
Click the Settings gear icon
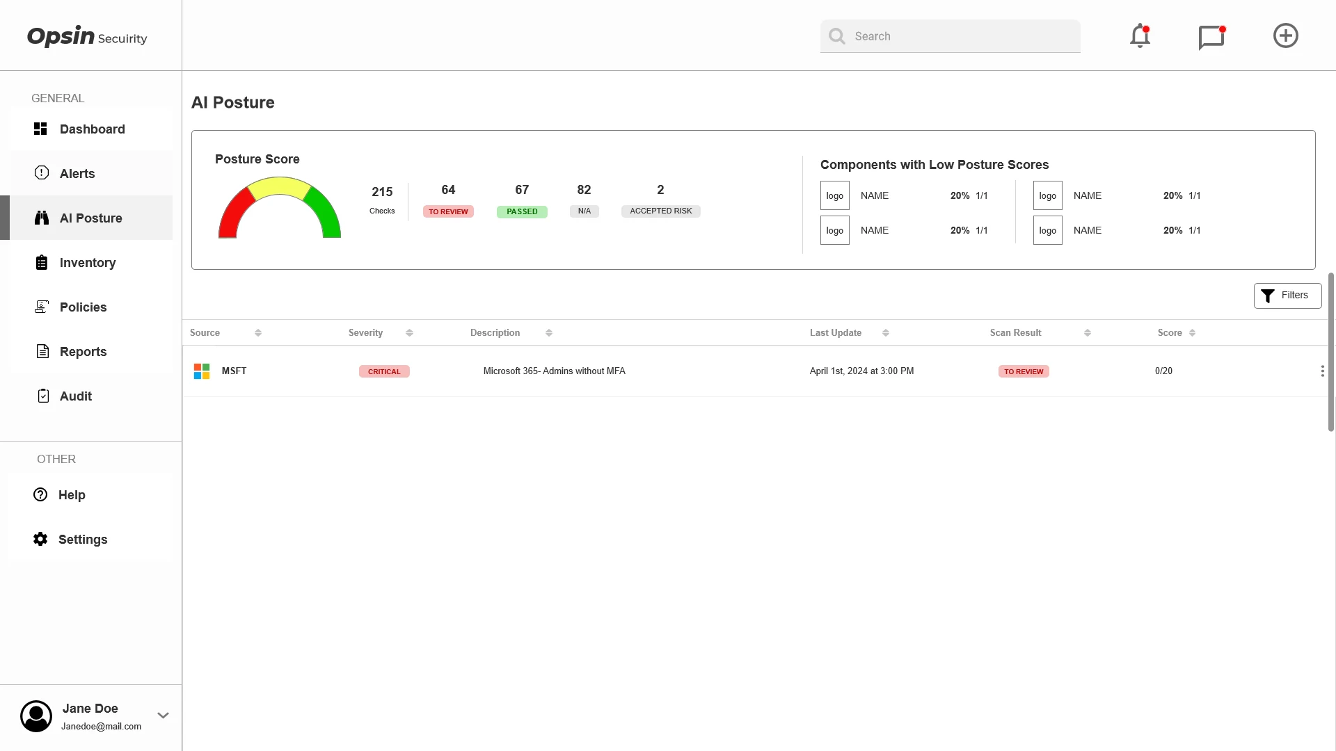click(x=40, y=539)
